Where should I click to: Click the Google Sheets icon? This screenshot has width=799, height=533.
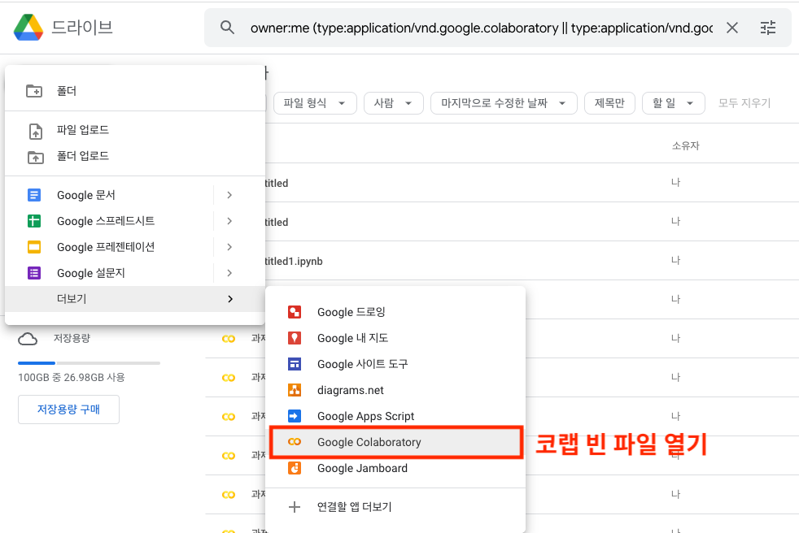click(x=34, y=221)
